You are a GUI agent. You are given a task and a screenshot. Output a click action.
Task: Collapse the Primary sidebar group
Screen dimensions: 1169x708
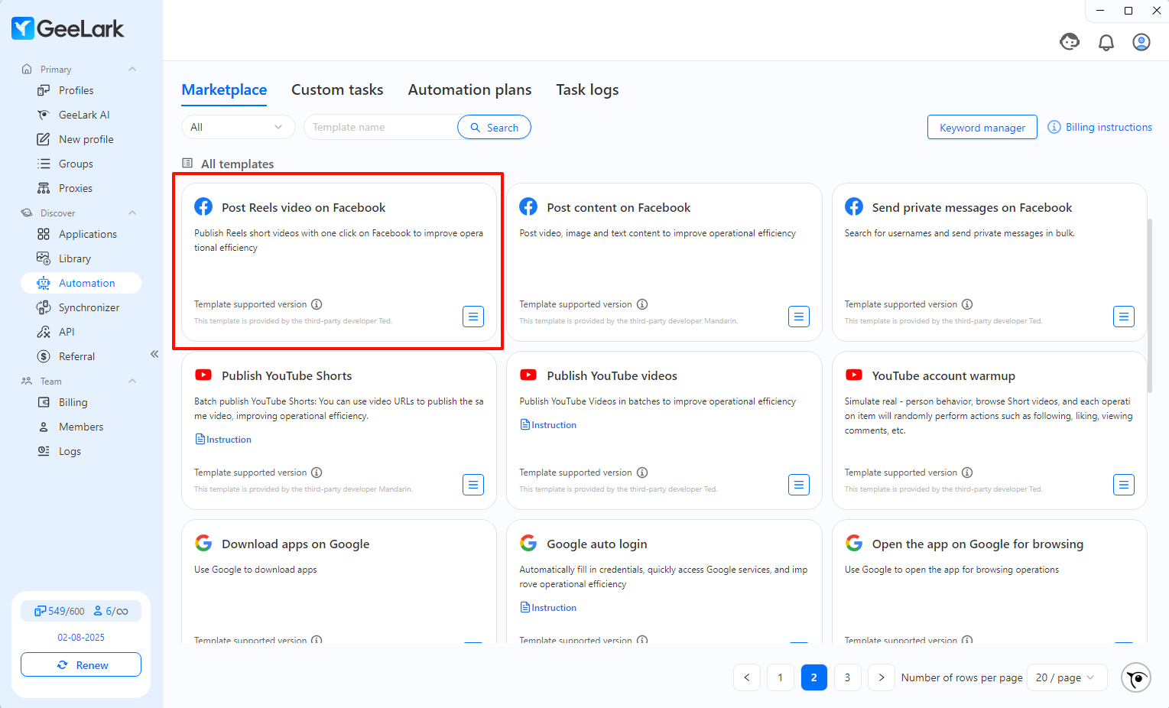point(132,69)
